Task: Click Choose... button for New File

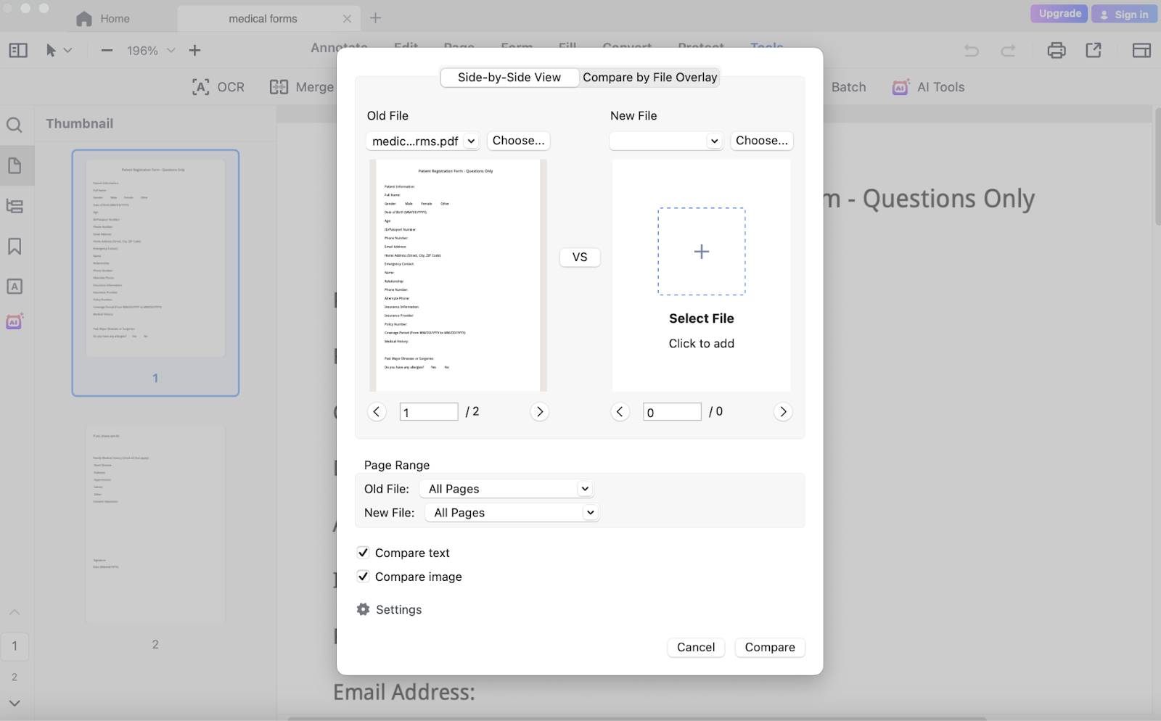Action: (761, 141)
